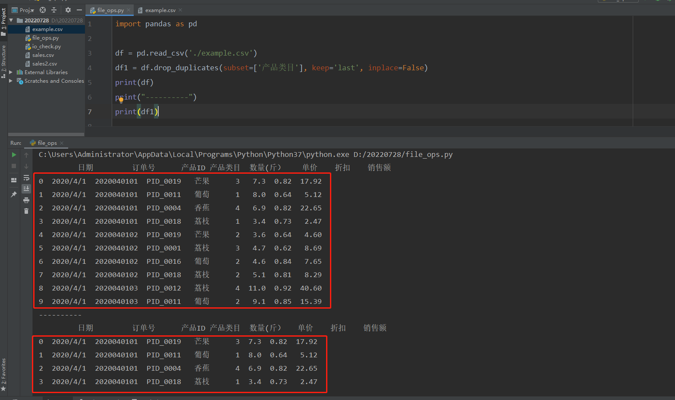Open the Project panel settings gear
The width and height of the screenshot is (675, 400).
[68, 10]
